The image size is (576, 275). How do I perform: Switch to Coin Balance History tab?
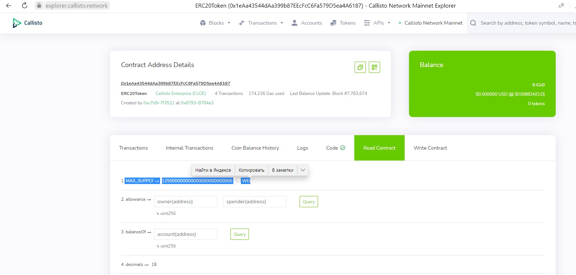tap(255, 148)
